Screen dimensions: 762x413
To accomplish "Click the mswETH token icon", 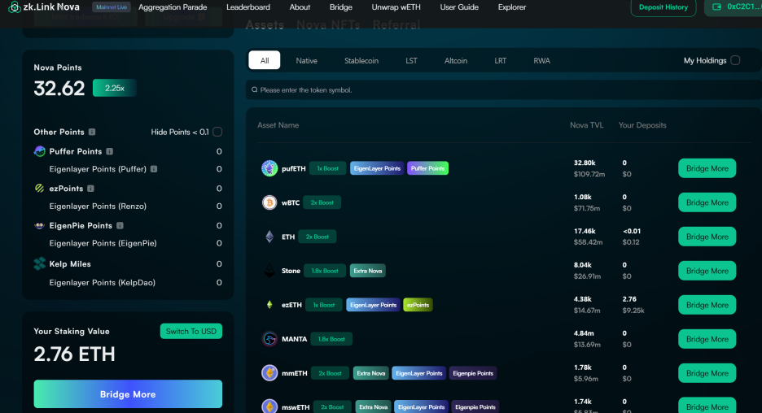I will coord(269,406).
